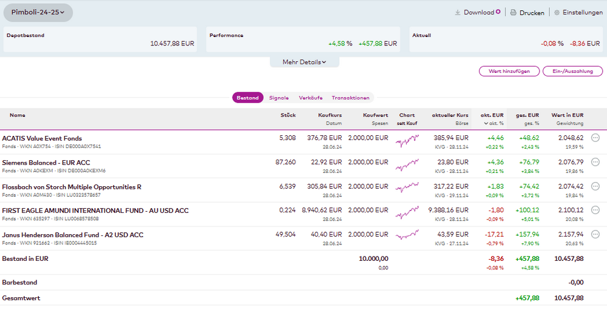Open options menu for Janus Henderson row
607x310 pixels.
point(595,234)
